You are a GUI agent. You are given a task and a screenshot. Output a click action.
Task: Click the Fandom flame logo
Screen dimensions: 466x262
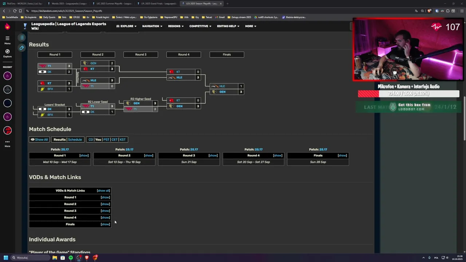pyautogui.click(x=7, y=26)
